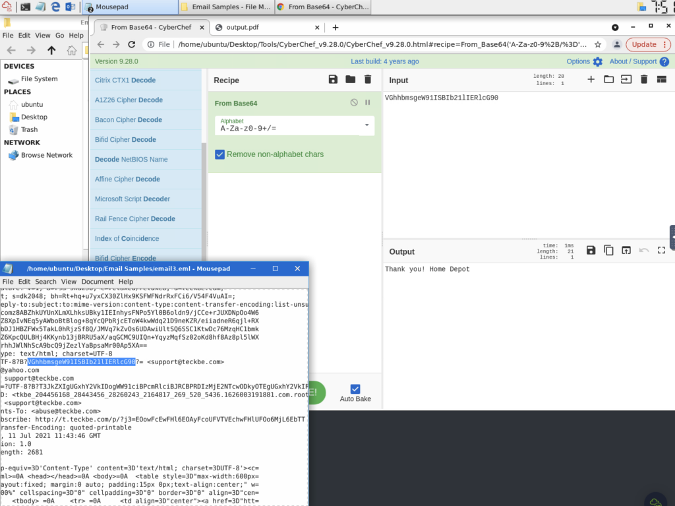Select Affine Cipher Decode operation
The image size is (675, 506).
(x=146, y=179)
